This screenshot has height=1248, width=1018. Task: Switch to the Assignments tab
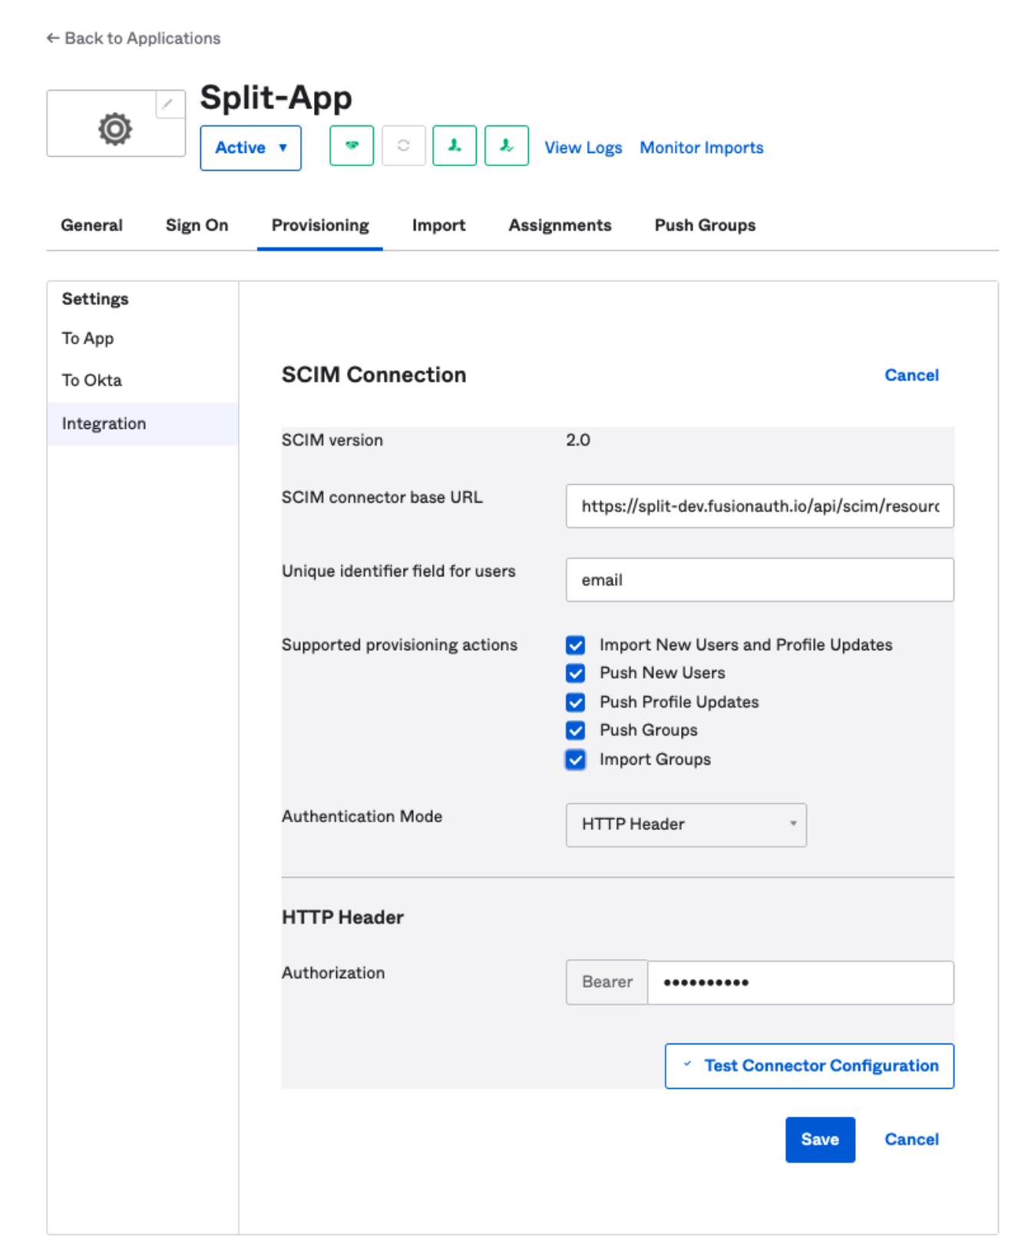point(560,225)
